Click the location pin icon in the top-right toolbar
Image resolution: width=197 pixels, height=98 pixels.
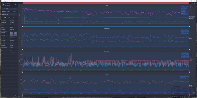[191, 3]
